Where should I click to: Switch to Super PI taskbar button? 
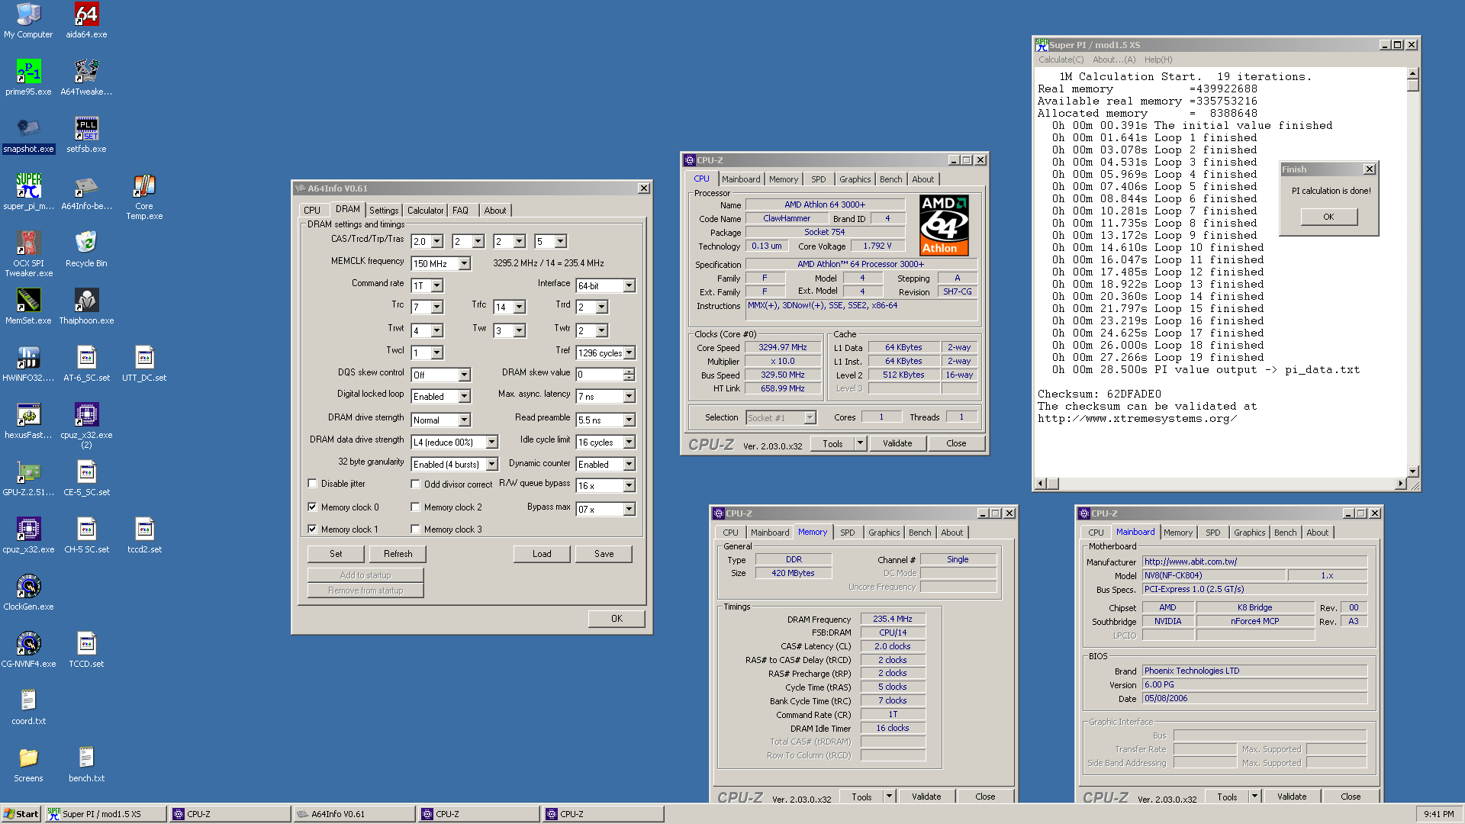pos(105,814)
